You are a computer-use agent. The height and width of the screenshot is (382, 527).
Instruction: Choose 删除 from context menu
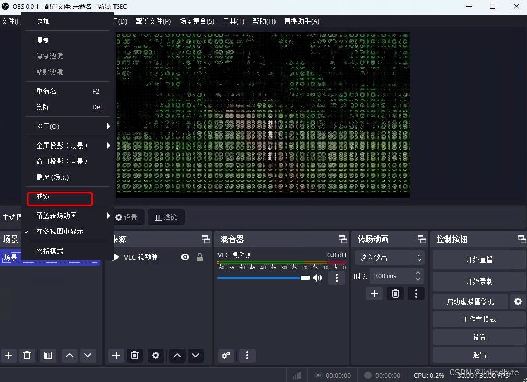coord(68,107)
